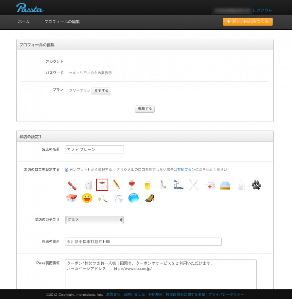The width and height of the screenshot is (292, 299).
Task: Select the beer mug logo icon
Action: [147, 185]
